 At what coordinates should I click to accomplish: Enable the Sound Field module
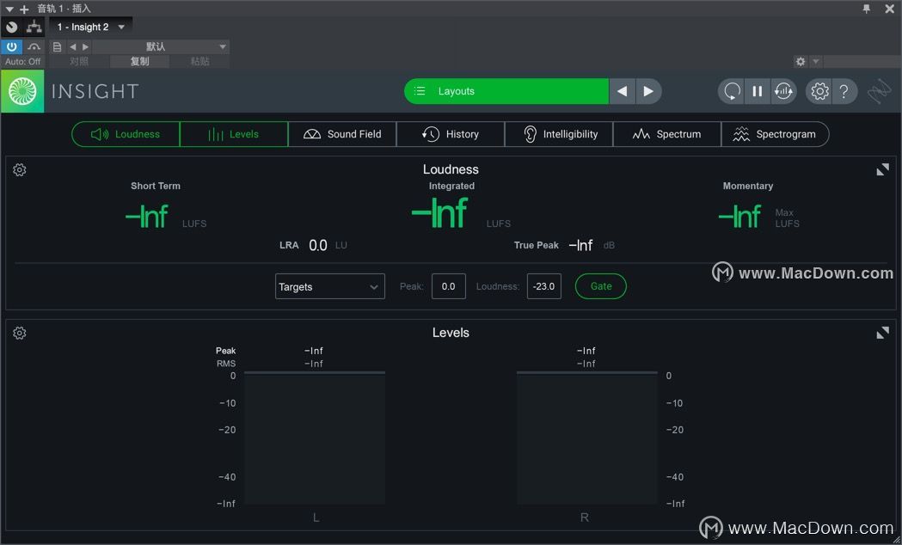(342, 134)
